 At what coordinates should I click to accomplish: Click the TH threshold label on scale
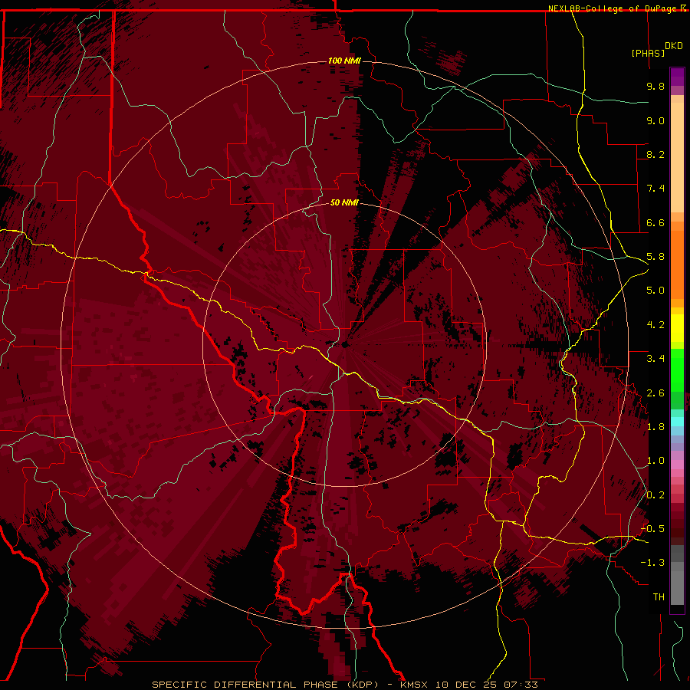(x=659, y=597)
